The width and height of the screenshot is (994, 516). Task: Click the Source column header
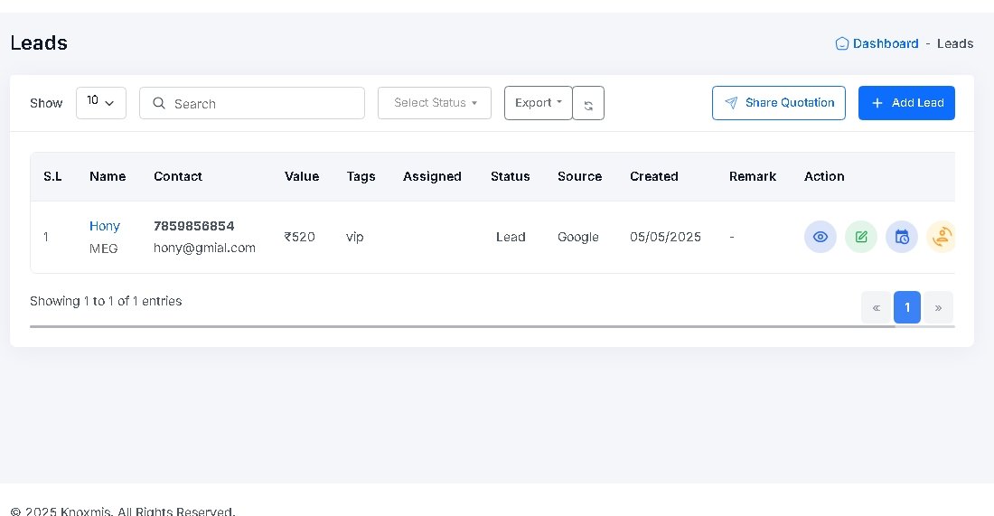click(579, 176)
